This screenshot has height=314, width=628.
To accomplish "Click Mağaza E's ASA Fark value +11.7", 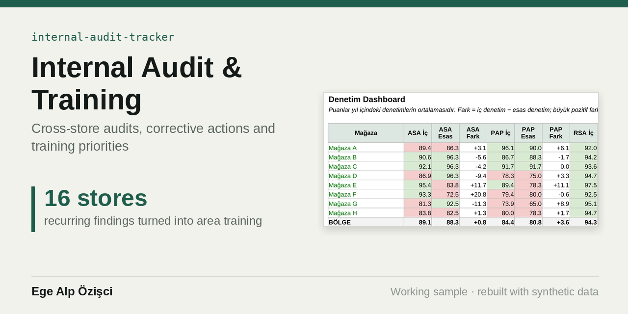I will 473,185.
